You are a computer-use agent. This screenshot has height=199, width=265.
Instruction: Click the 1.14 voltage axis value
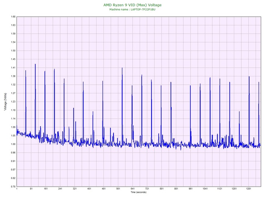13,119
